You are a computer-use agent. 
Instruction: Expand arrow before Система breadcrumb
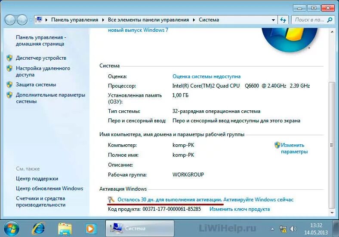[194, 20]
